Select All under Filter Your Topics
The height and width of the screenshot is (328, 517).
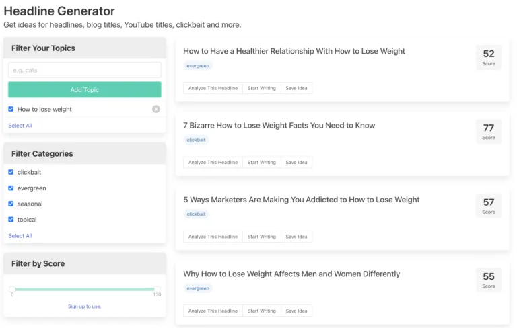pos(20,126)
